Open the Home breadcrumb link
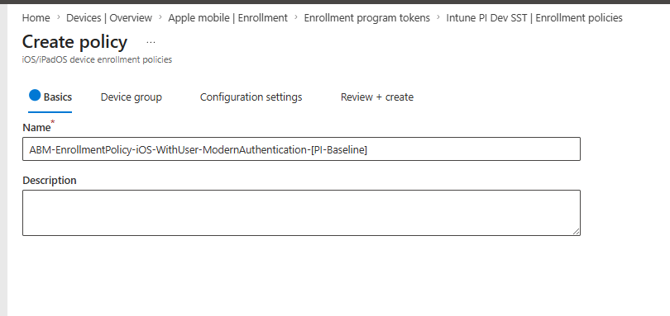Image resolution: width=670 pixels, height=316 pixels. [36, 18]
